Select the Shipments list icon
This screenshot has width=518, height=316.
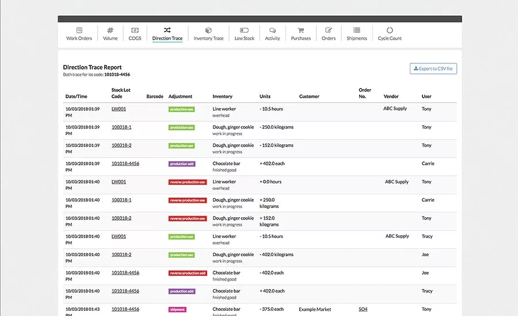(357, 30)
